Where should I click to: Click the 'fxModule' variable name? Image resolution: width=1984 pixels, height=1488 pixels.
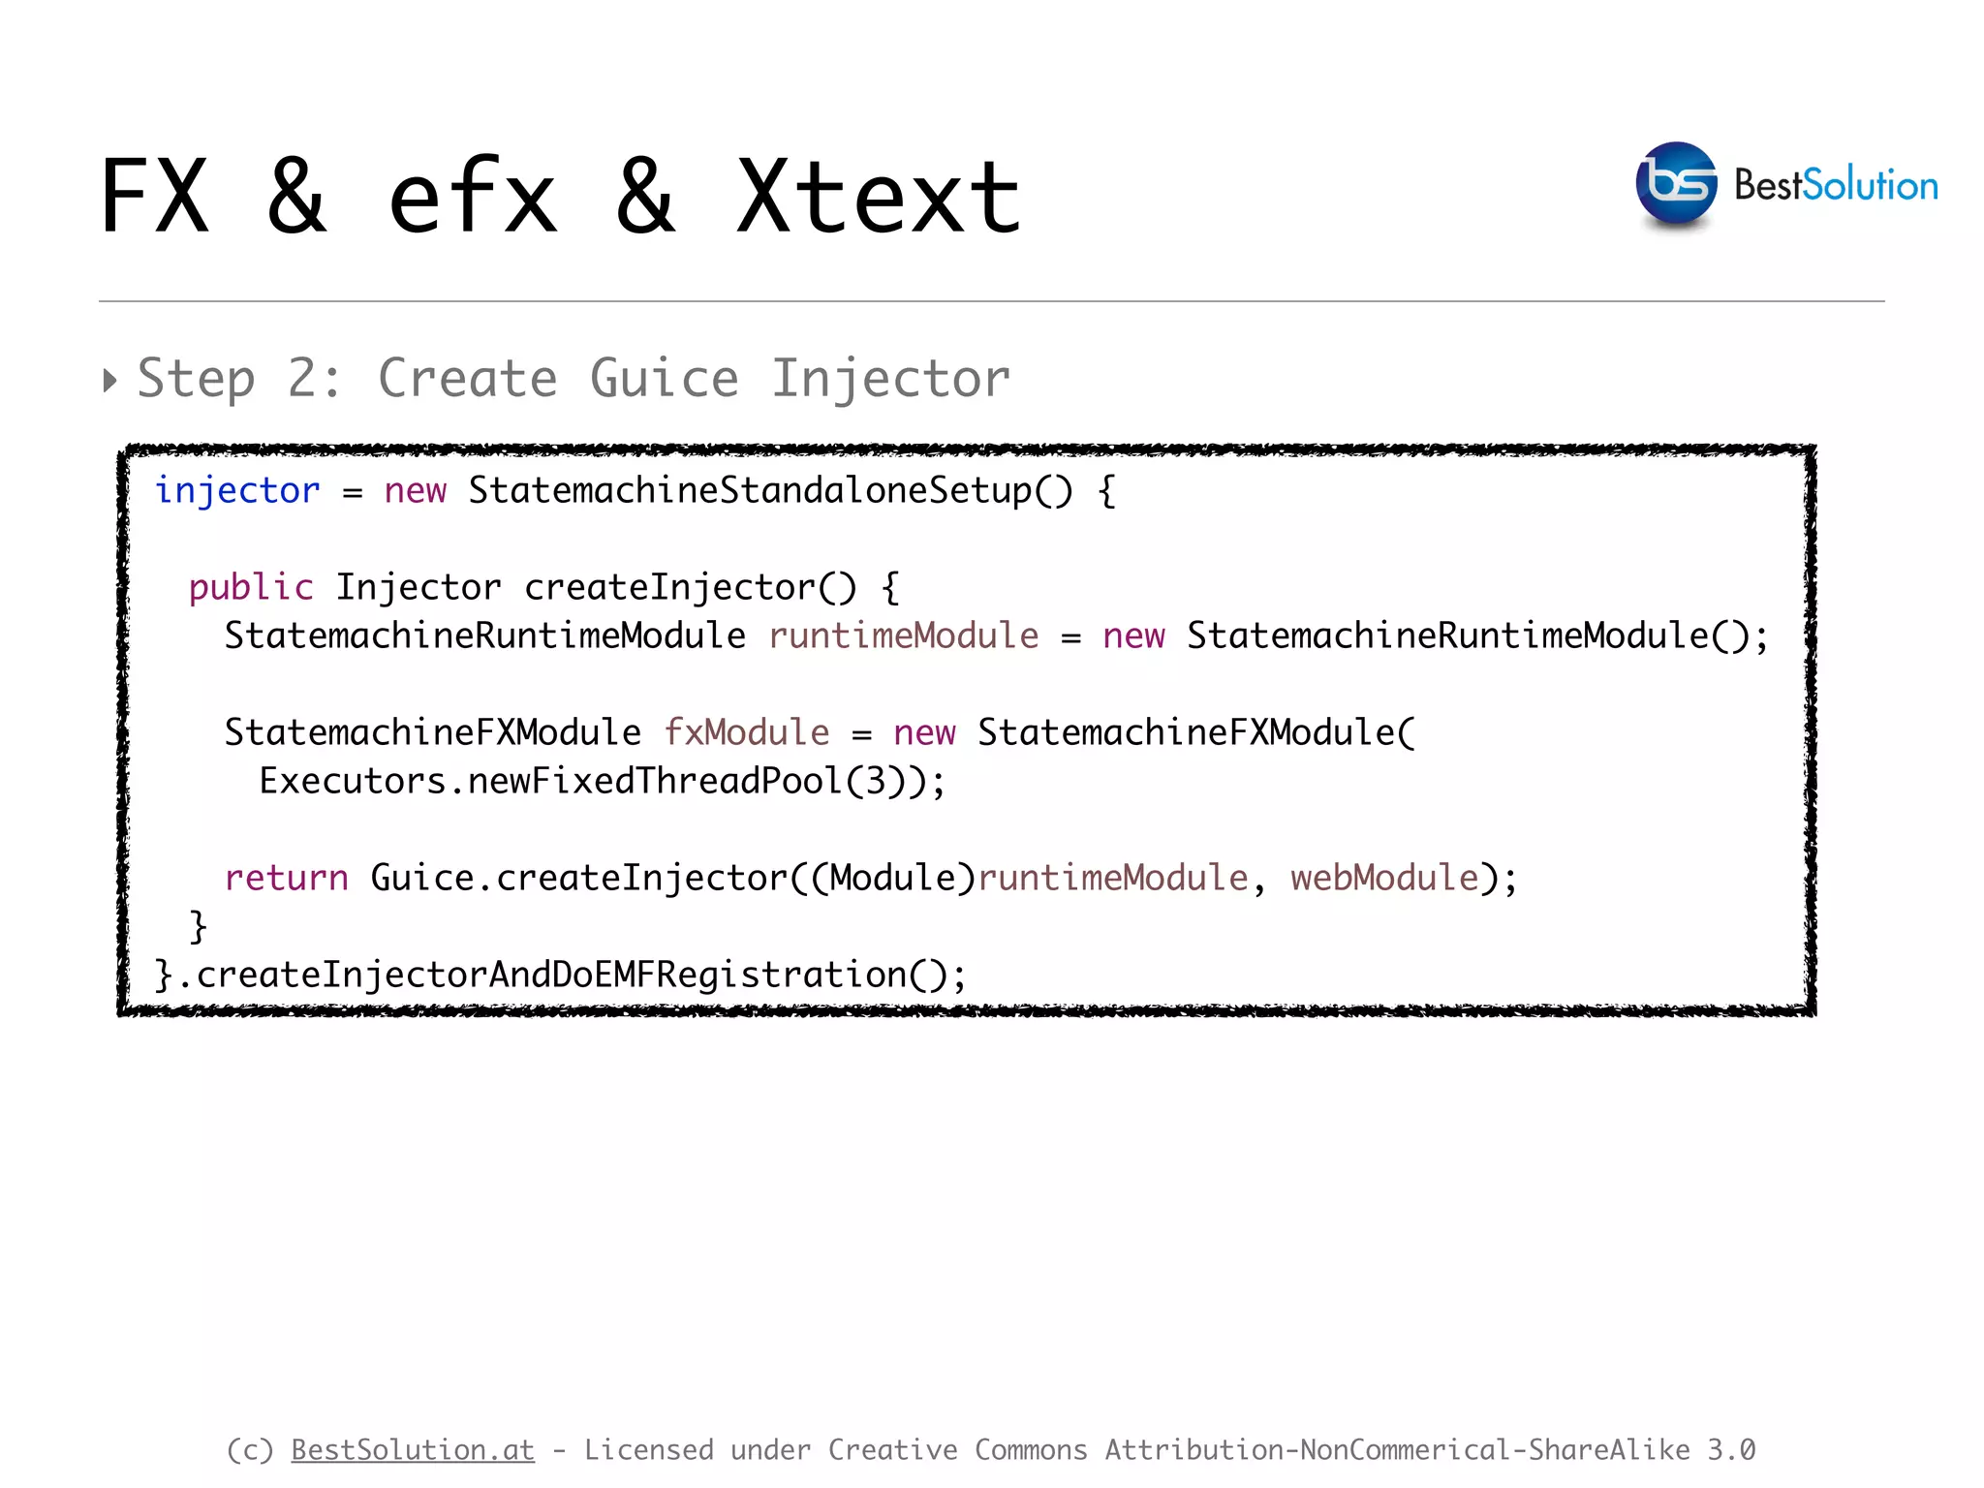pyautogui.click(x=747, y=732)
